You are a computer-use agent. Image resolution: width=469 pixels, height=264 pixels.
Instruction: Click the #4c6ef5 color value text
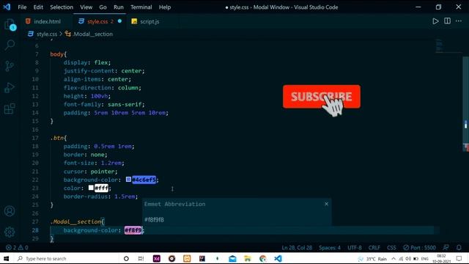(144, 180)
